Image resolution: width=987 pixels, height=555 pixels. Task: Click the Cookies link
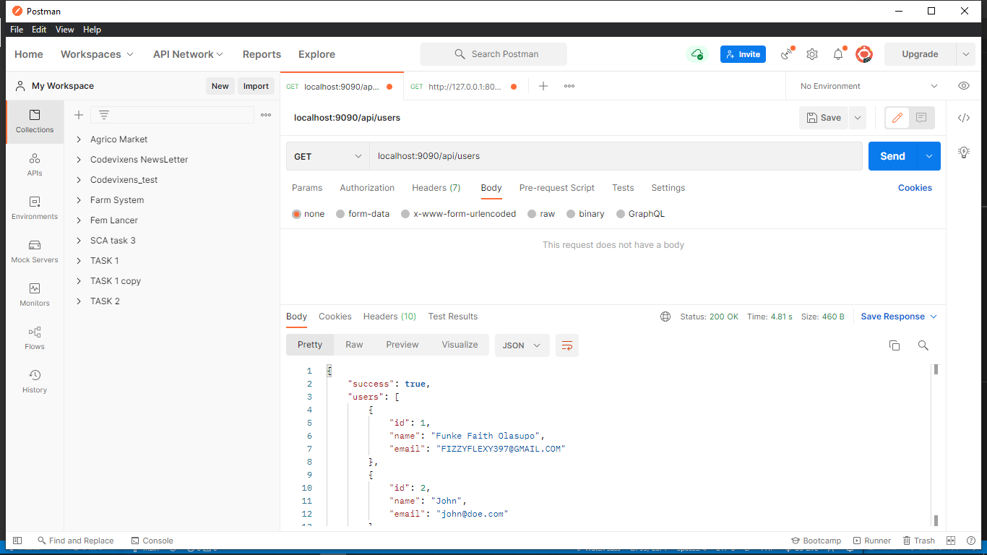click(x=915, y=188)
